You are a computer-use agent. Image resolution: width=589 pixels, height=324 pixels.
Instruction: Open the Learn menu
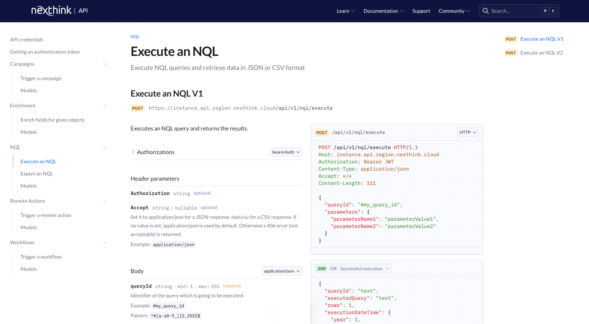345,11
